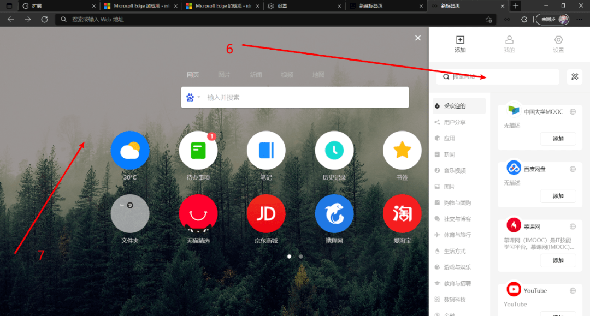Click browser forward arrow button

(27, 19)
